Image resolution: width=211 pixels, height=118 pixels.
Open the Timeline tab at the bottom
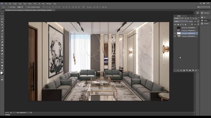(x=8, y=115)
